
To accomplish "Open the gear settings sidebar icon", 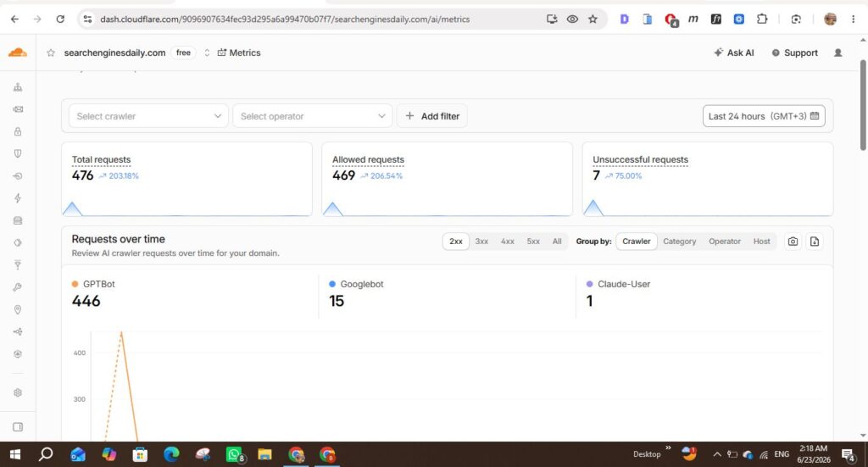I will pos(18,393).
